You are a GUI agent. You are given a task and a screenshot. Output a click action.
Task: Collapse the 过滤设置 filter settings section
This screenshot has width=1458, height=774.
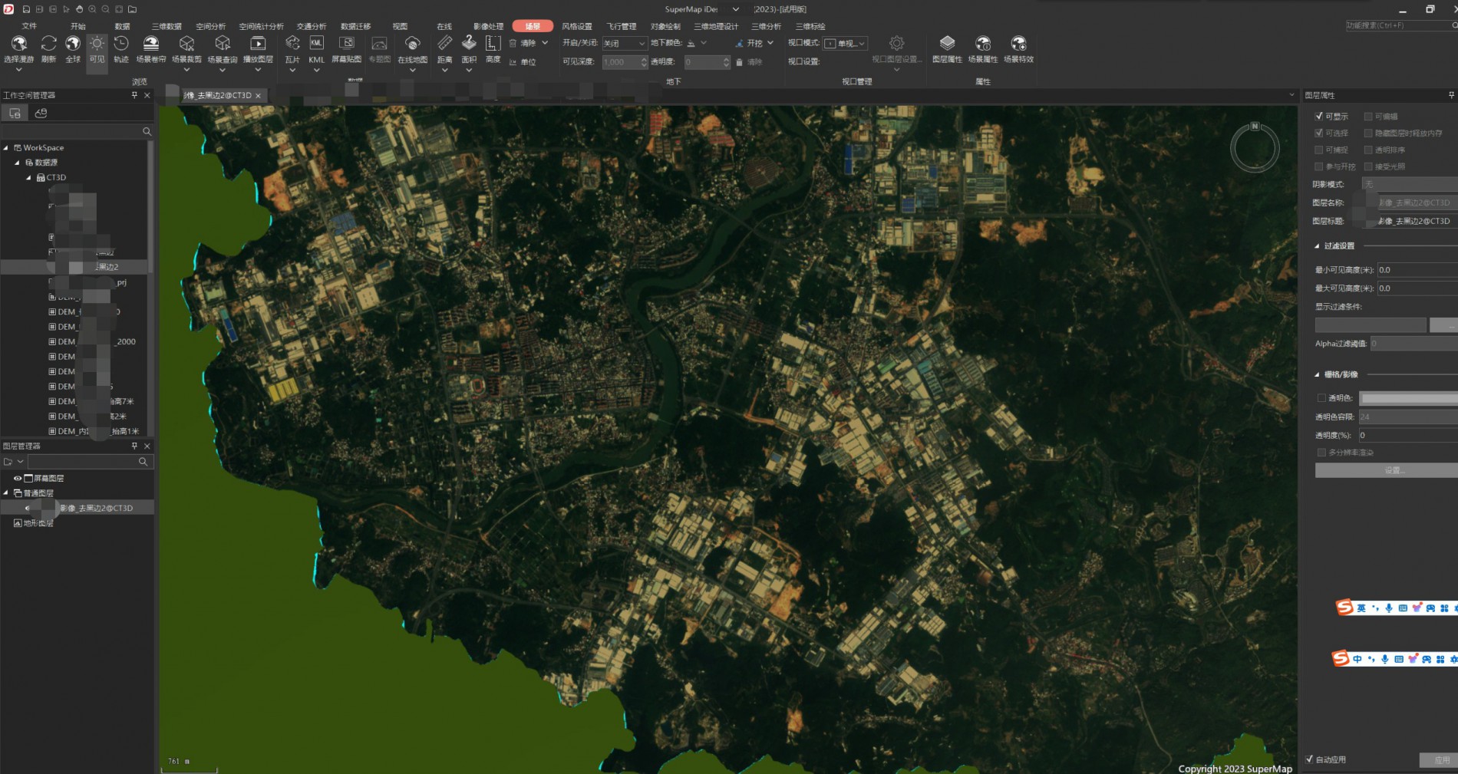coord(1317,245)
